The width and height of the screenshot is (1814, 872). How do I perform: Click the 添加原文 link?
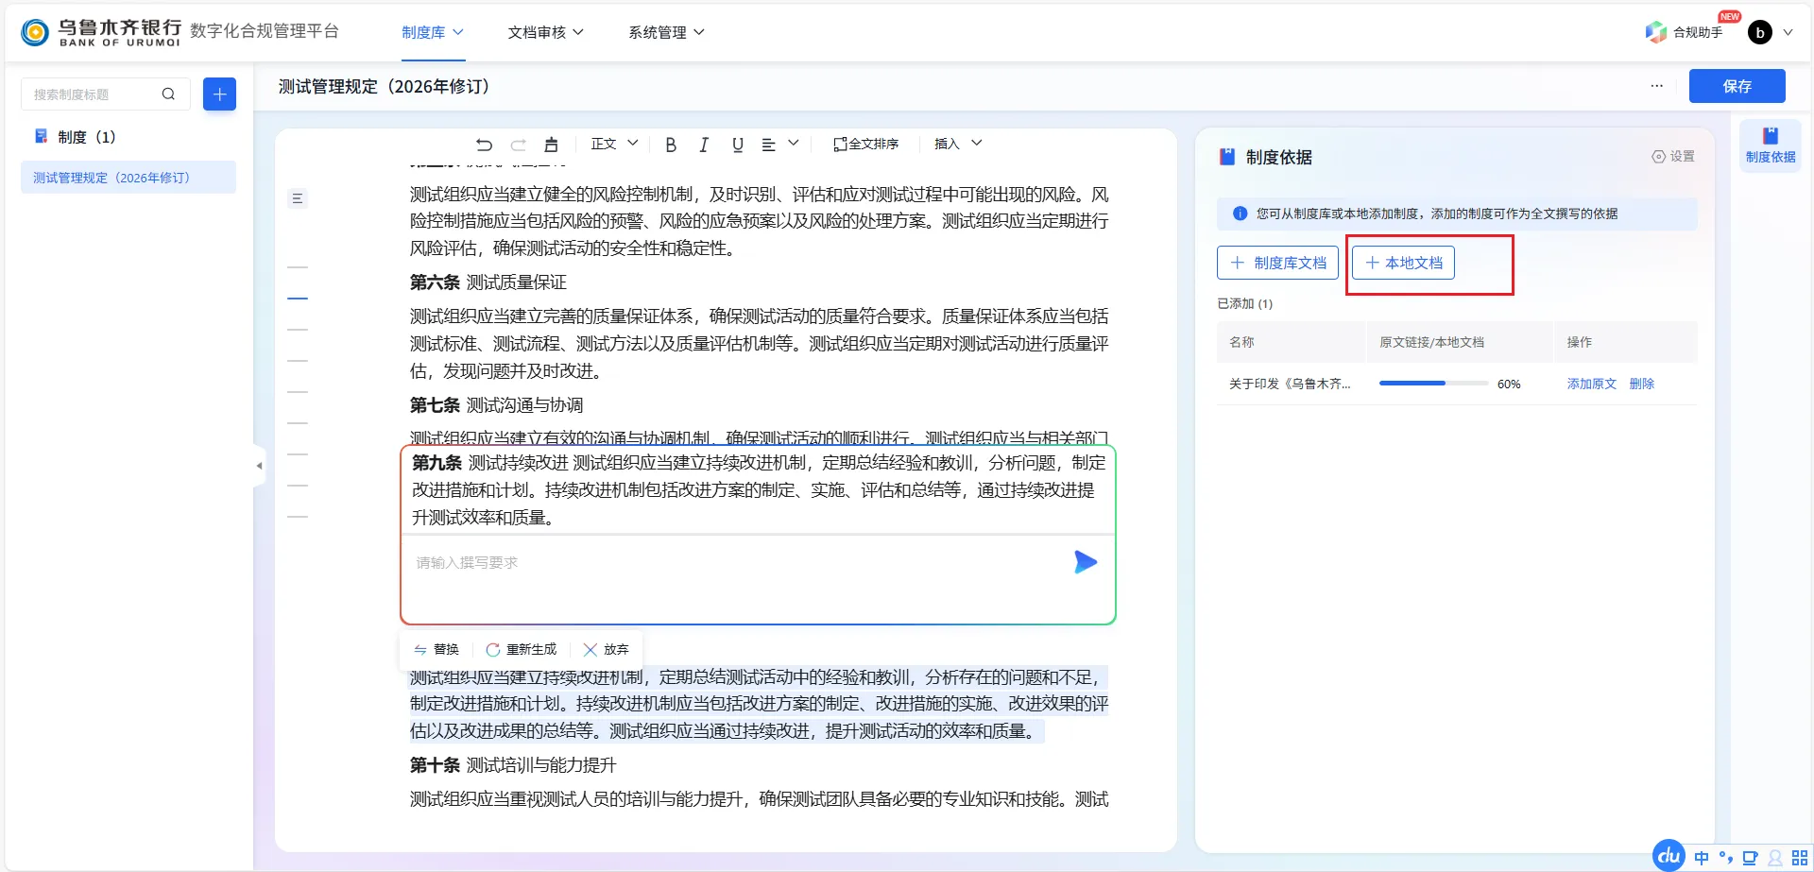click(1591, 384)
